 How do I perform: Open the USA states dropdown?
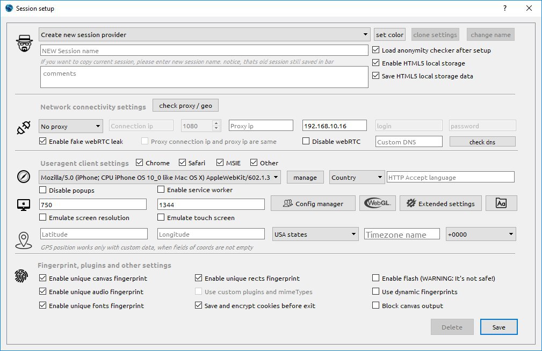pyautogui.click(x=315, y=234)
